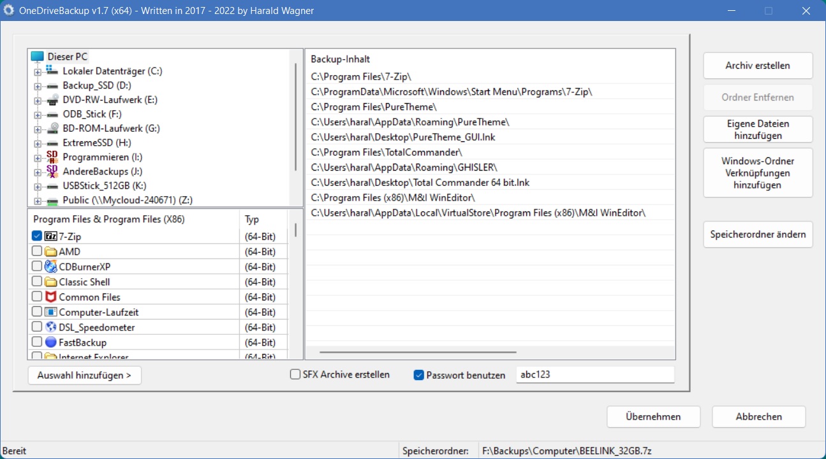This screenshot has width=826, height=459.
Task: Click the Common Files McAfee shield icon
Action: [x=51, y=297]
